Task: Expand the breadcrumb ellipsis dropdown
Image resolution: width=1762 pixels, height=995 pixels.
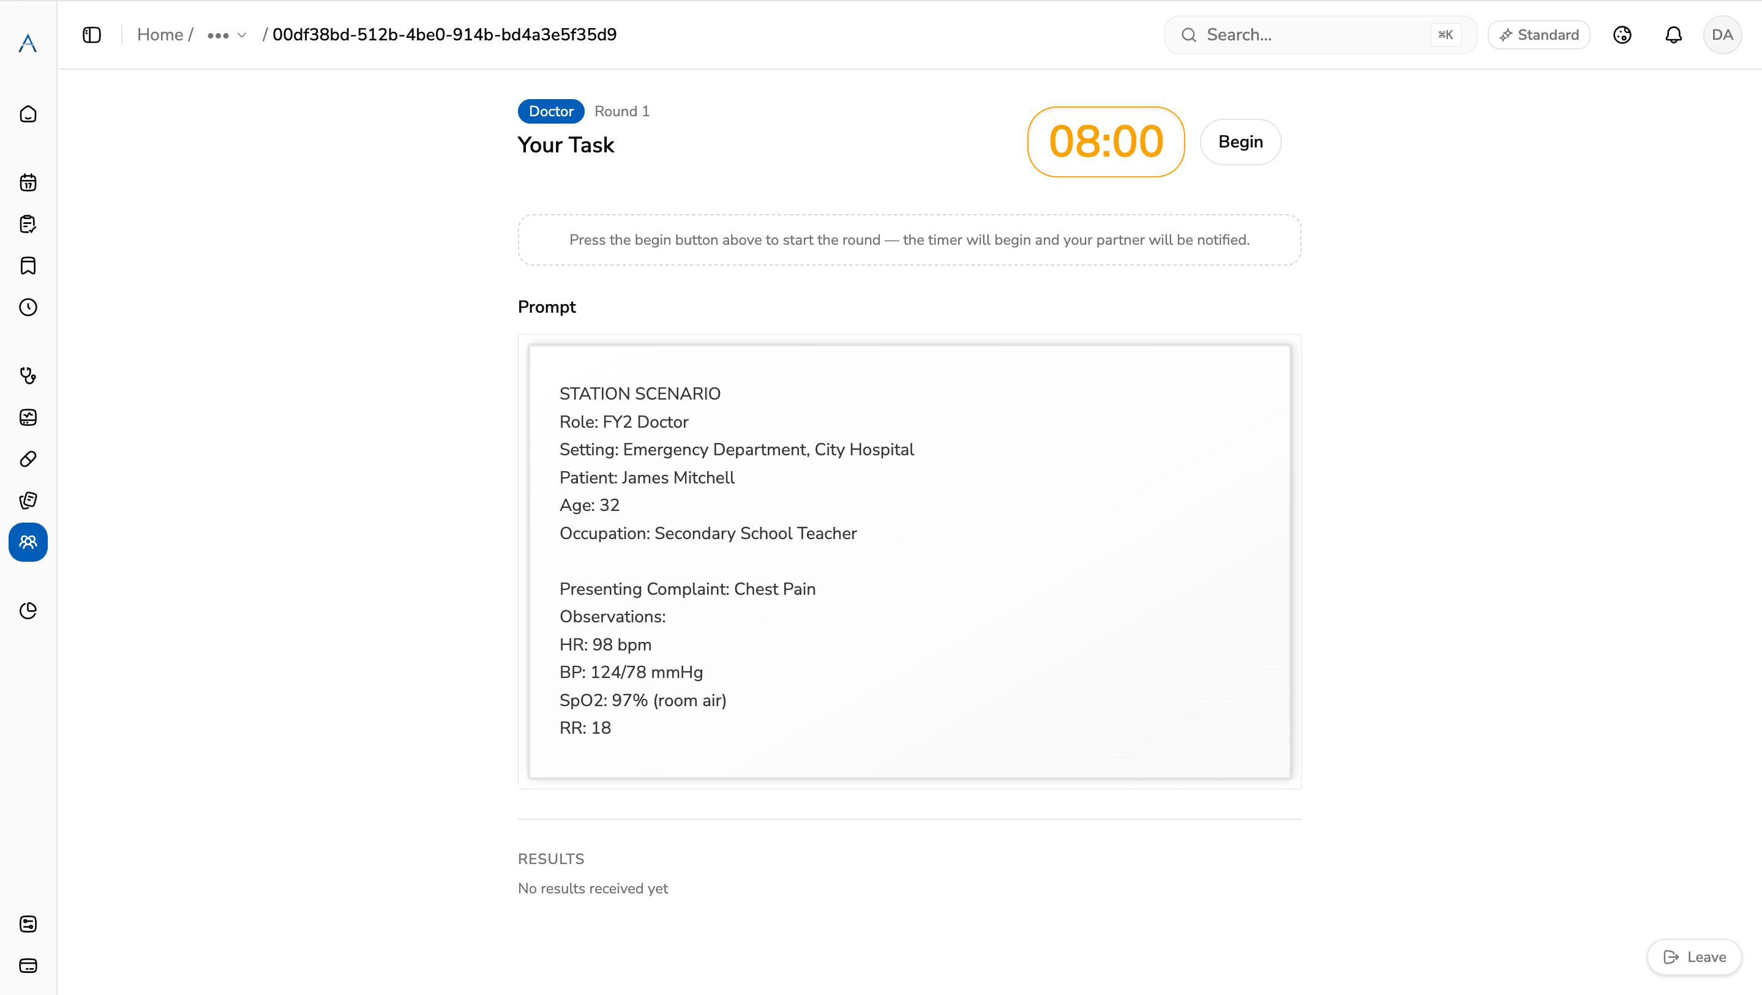Action: [227, 35]
